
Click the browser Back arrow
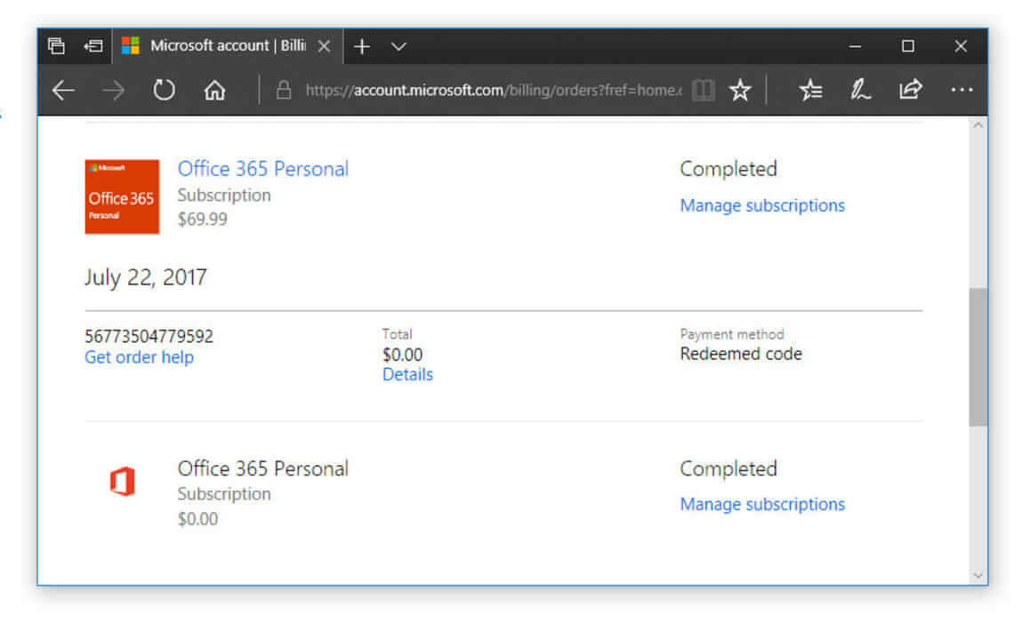[63, 90]
